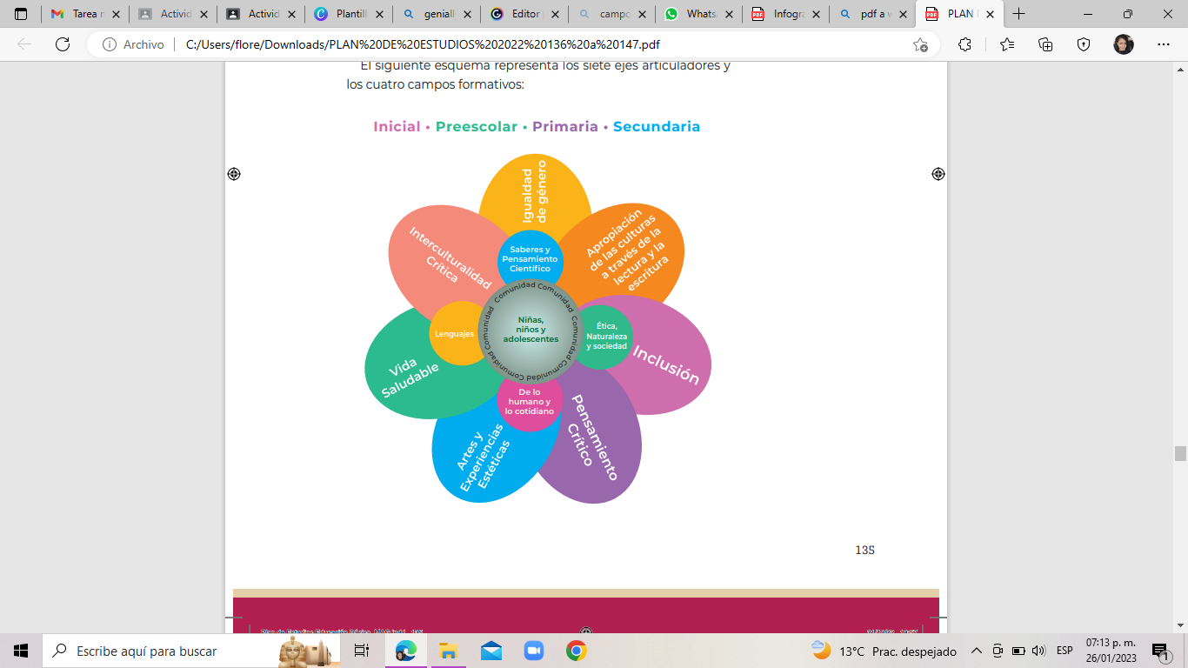This screenshot has height=668, width=1188.
Task: Open the Favorites list icon
Action: [1007, 44]
